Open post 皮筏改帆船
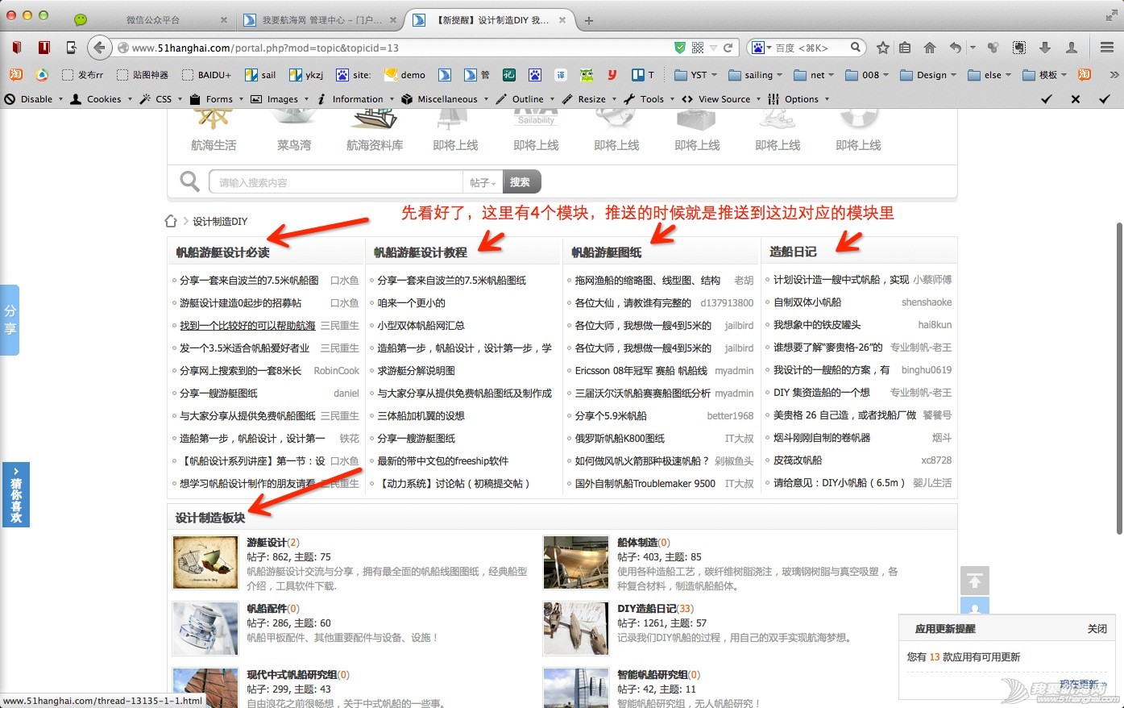 (x=798, y=460)
